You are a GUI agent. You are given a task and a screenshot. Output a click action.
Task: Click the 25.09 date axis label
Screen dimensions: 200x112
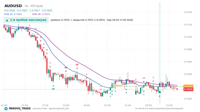coord(107,105)
